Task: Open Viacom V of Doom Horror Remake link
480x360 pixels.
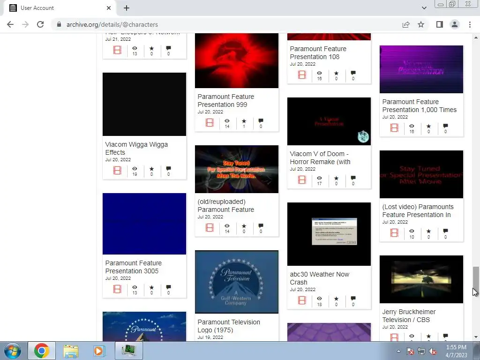Action: [x=320, y=157]
